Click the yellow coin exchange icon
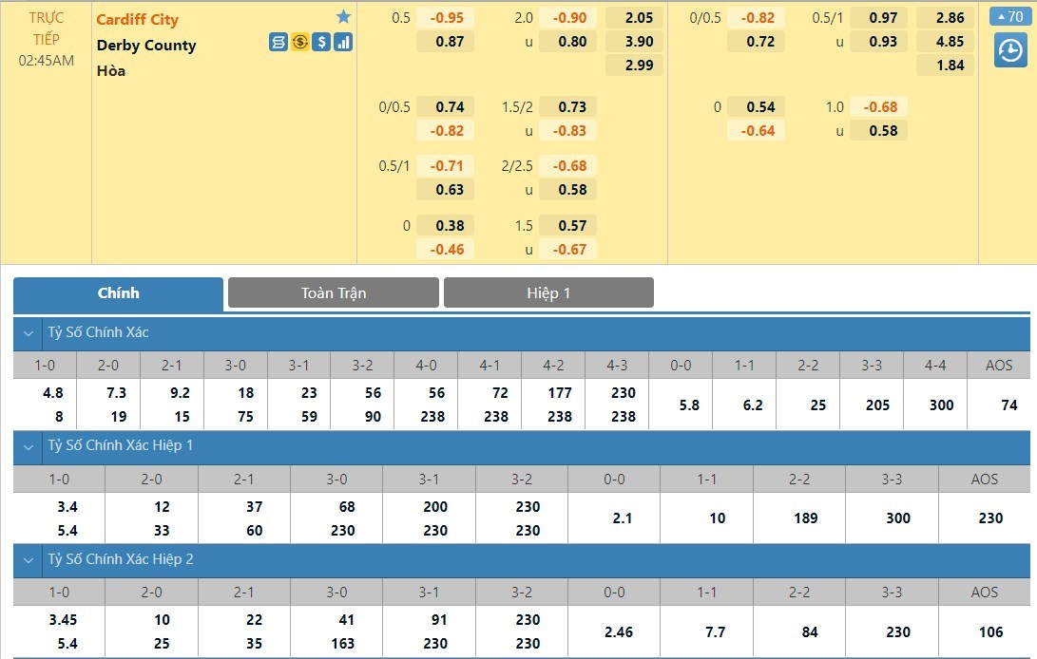This screenshot has width=1037, height=659. coord(299,43)
